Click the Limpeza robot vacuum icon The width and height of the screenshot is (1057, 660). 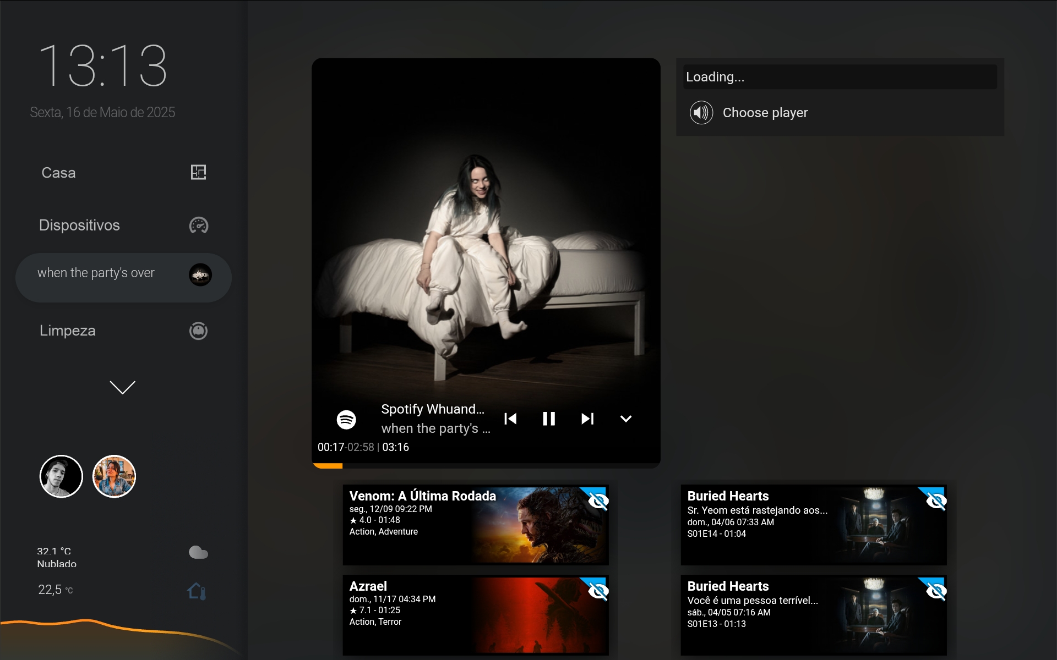click(198, 331)
